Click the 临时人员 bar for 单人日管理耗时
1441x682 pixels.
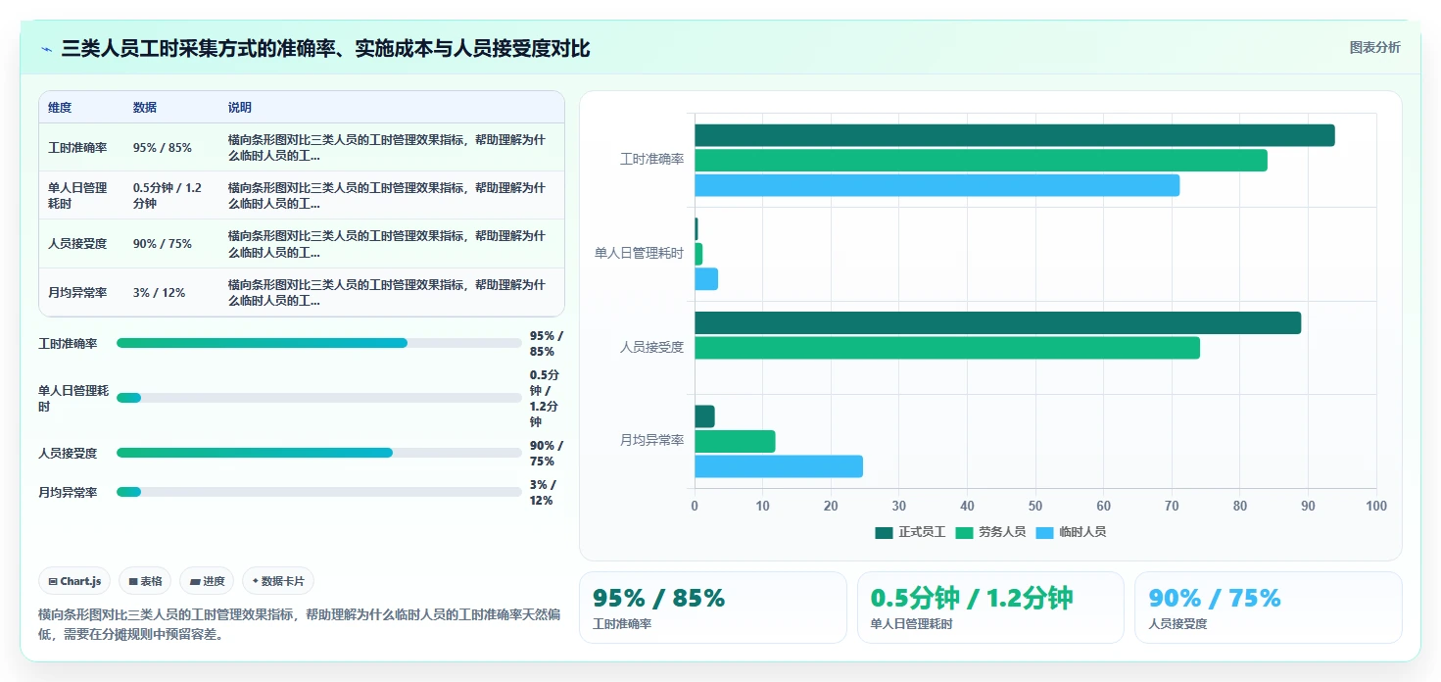point(706,279)
